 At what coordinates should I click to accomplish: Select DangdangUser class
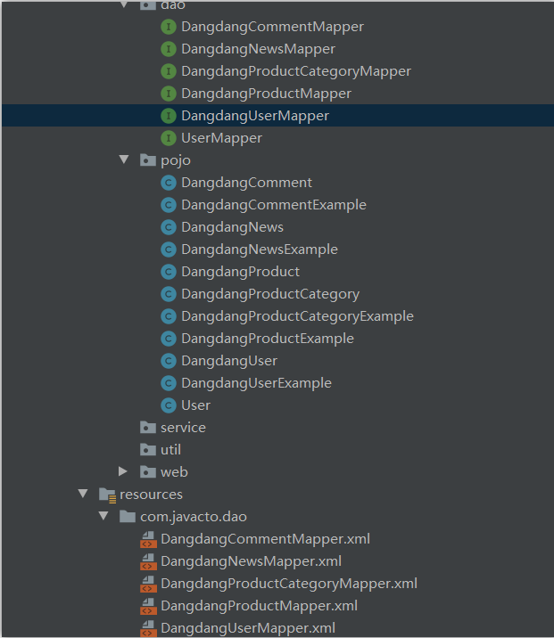[x=229, y=361]
